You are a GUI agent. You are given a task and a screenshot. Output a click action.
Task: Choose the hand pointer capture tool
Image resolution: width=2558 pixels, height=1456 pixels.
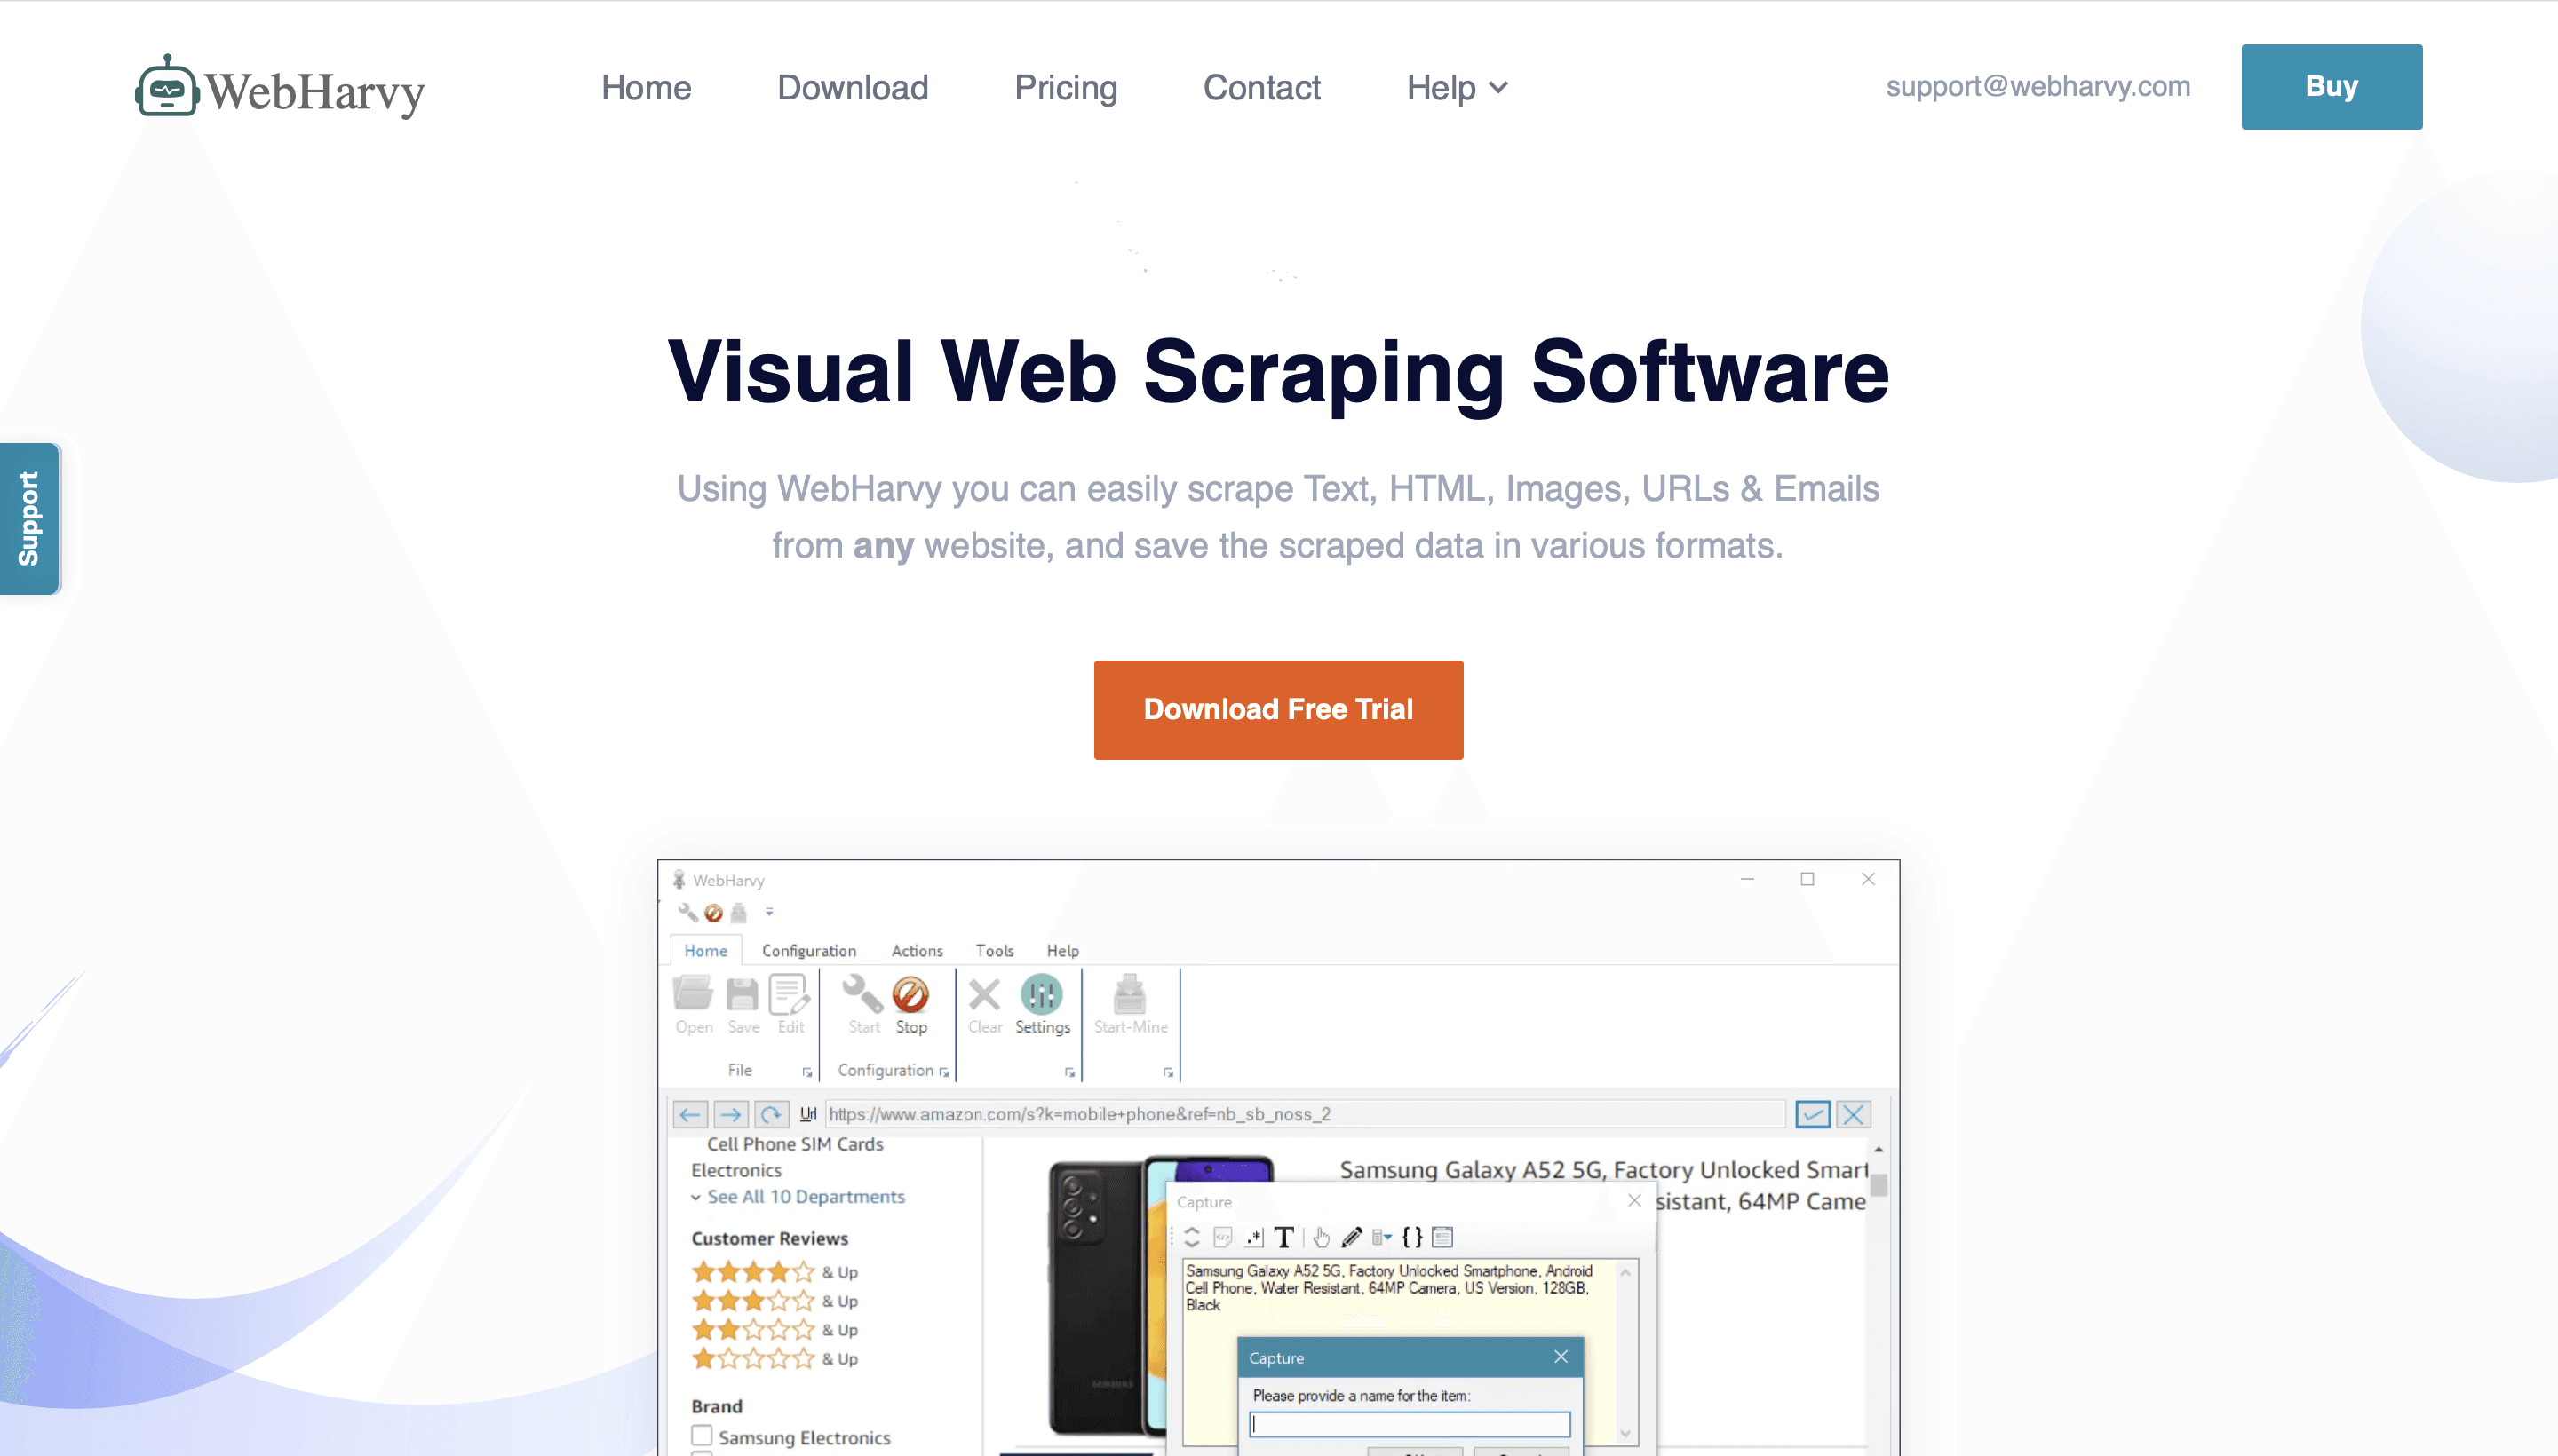[x=1323, y=1237]
